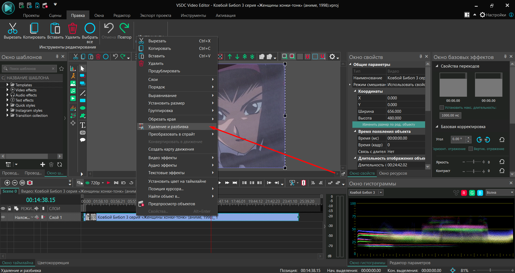Click the Поиск шаблонов search field
Screen dimensions: 515x273
[30, 69]
